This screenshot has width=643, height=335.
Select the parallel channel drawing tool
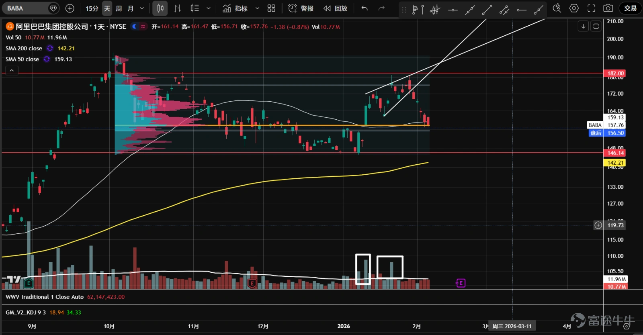[x=504, y=9]
